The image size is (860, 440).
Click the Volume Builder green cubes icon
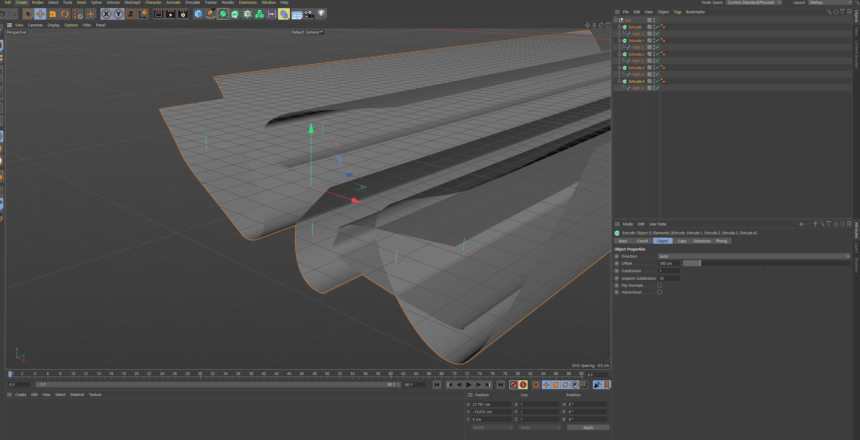[x=259, y=14]
